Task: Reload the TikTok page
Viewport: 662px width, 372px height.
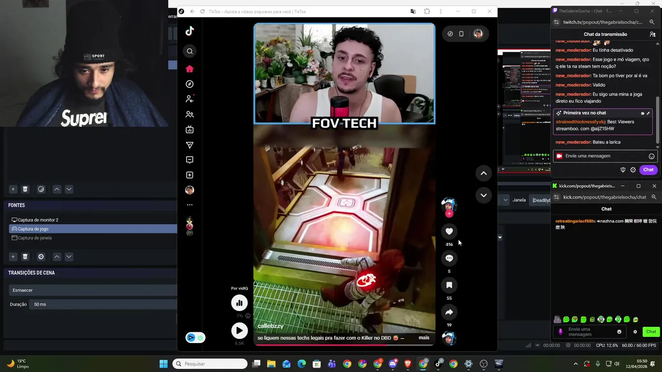Action: click(202, 11)
